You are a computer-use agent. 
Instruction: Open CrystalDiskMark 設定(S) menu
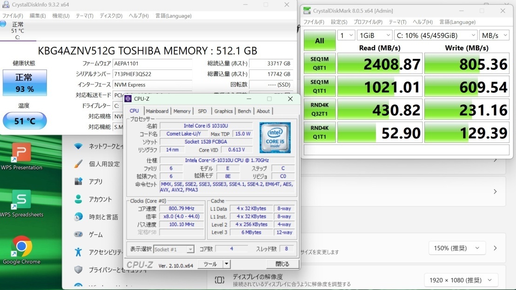(x=339, y=22)
